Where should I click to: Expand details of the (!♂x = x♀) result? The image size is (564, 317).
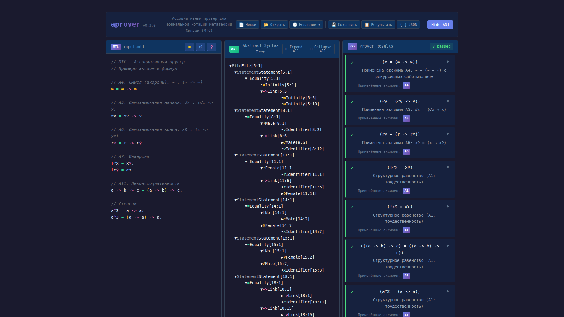(448, 167)
